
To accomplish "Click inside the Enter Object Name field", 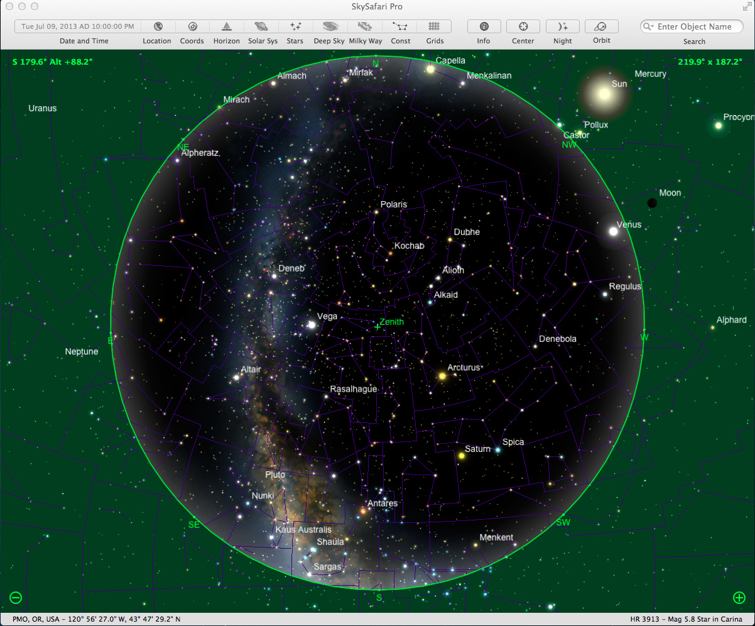I will (694, 26).
